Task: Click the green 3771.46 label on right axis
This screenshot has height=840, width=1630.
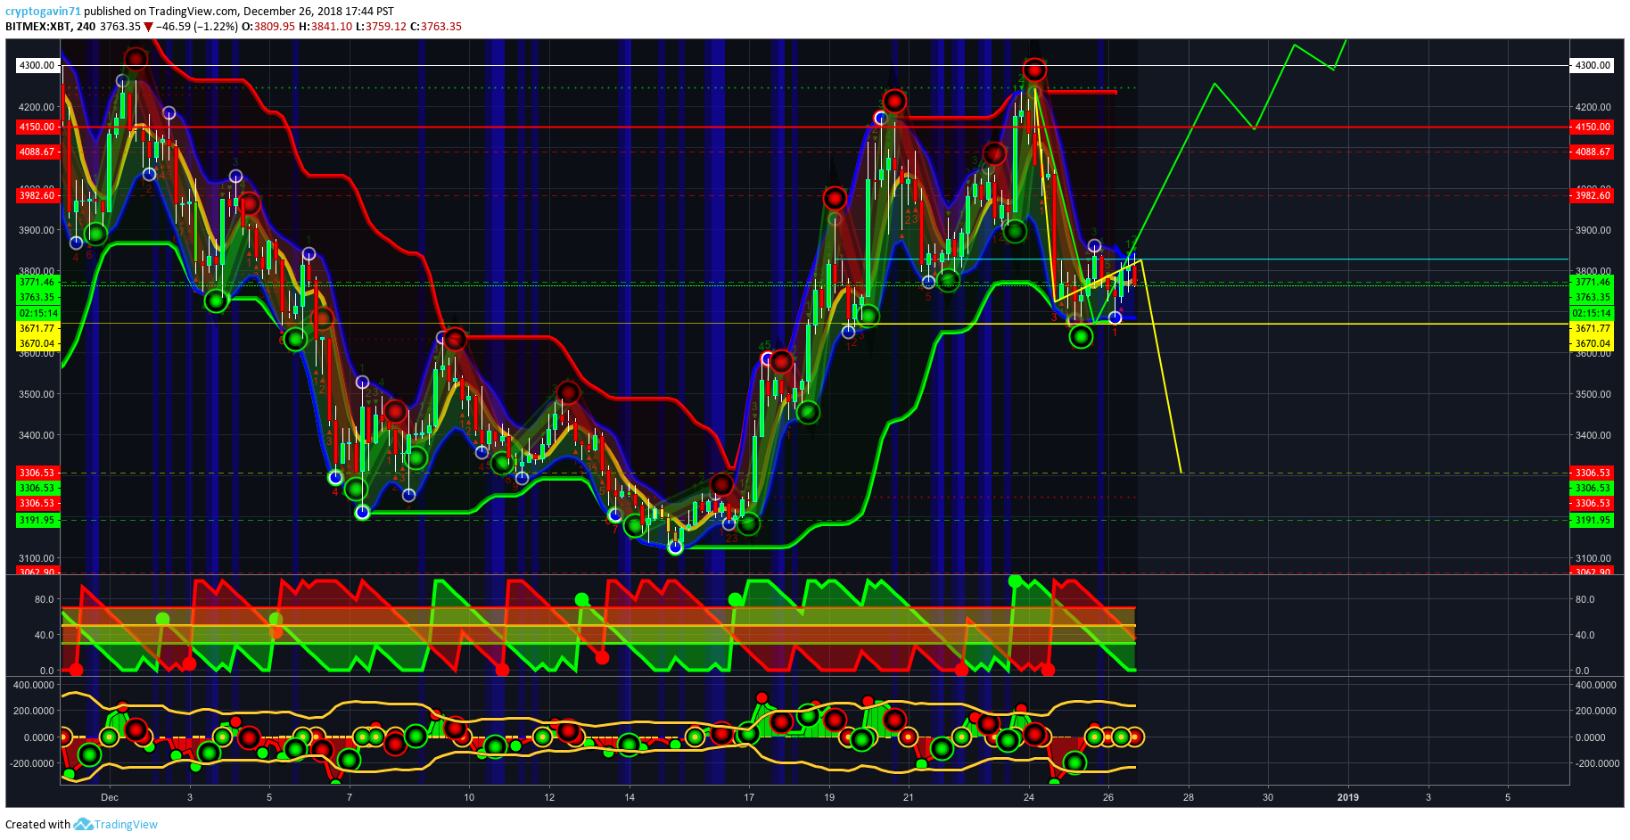Action: pos(1592,282)
